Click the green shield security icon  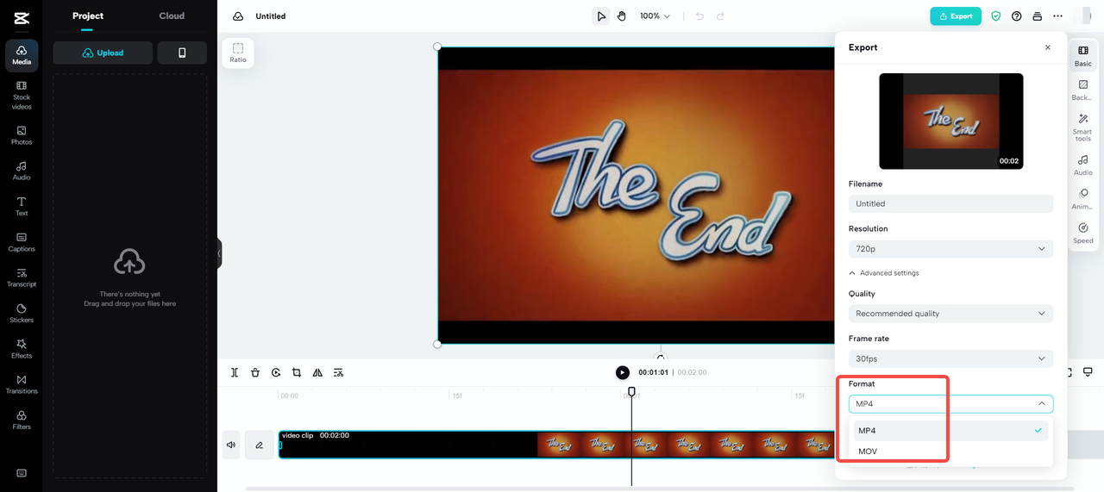tap(995, 16)
